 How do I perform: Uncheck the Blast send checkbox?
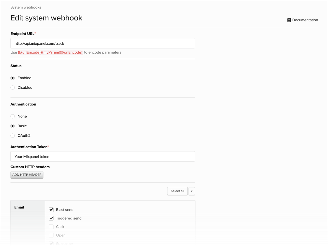tap(51, 209)
